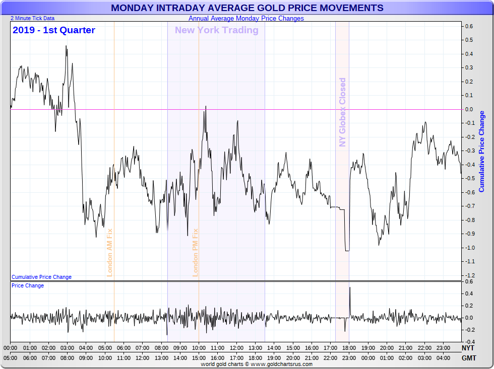Click the 00:00 NYT time tick

pos(11,348)
